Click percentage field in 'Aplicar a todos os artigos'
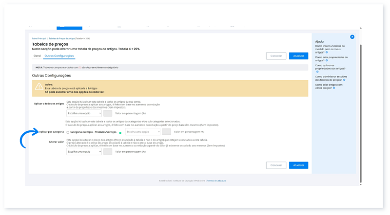Image resolution: width=390 pixels, height=215 pixels. point(108,113)
